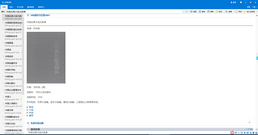This screenshot has width=258, height=135.
Task: Click the book cover thumbnail image
Action: point(46,58)
